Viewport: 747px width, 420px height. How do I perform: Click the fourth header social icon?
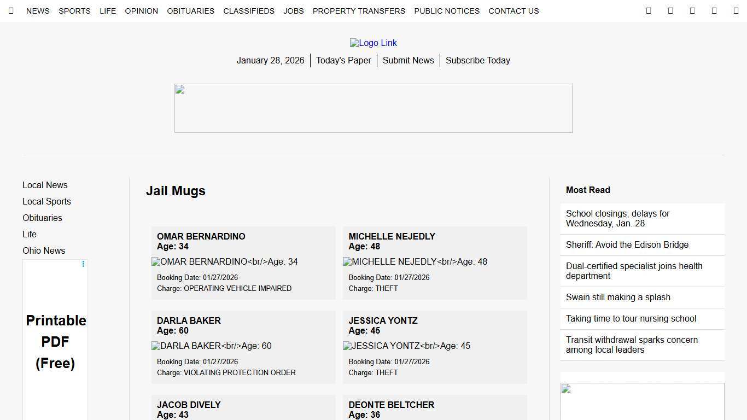714,10
